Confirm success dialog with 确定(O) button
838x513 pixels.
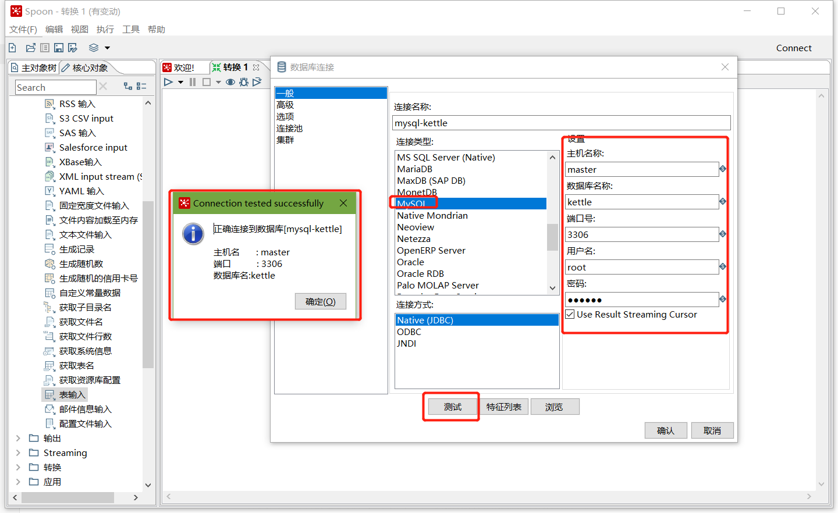[x=321, y=301]
